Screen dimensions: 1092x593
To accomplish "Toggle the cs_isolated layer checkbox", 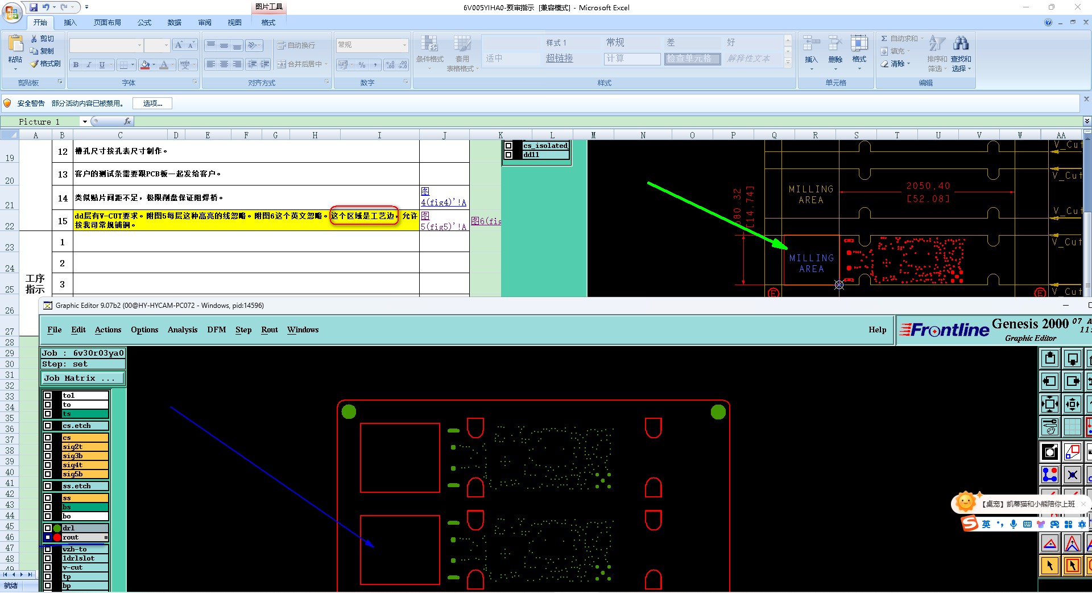I will [x=508, y=146].
